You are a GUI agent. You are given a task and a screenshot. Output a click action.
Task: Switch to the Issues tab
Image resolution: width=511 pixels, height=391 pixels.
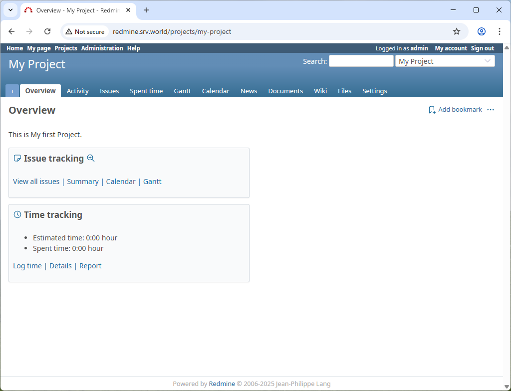coord(109,91)
